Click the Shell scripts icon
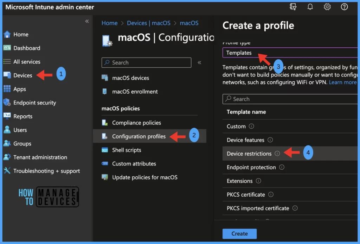 105,150
